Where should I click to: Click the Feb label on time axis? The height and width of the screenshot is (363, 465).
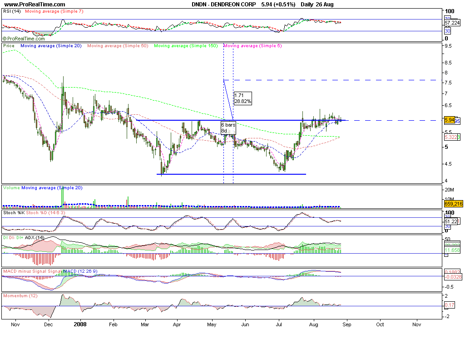pos(113,324)
